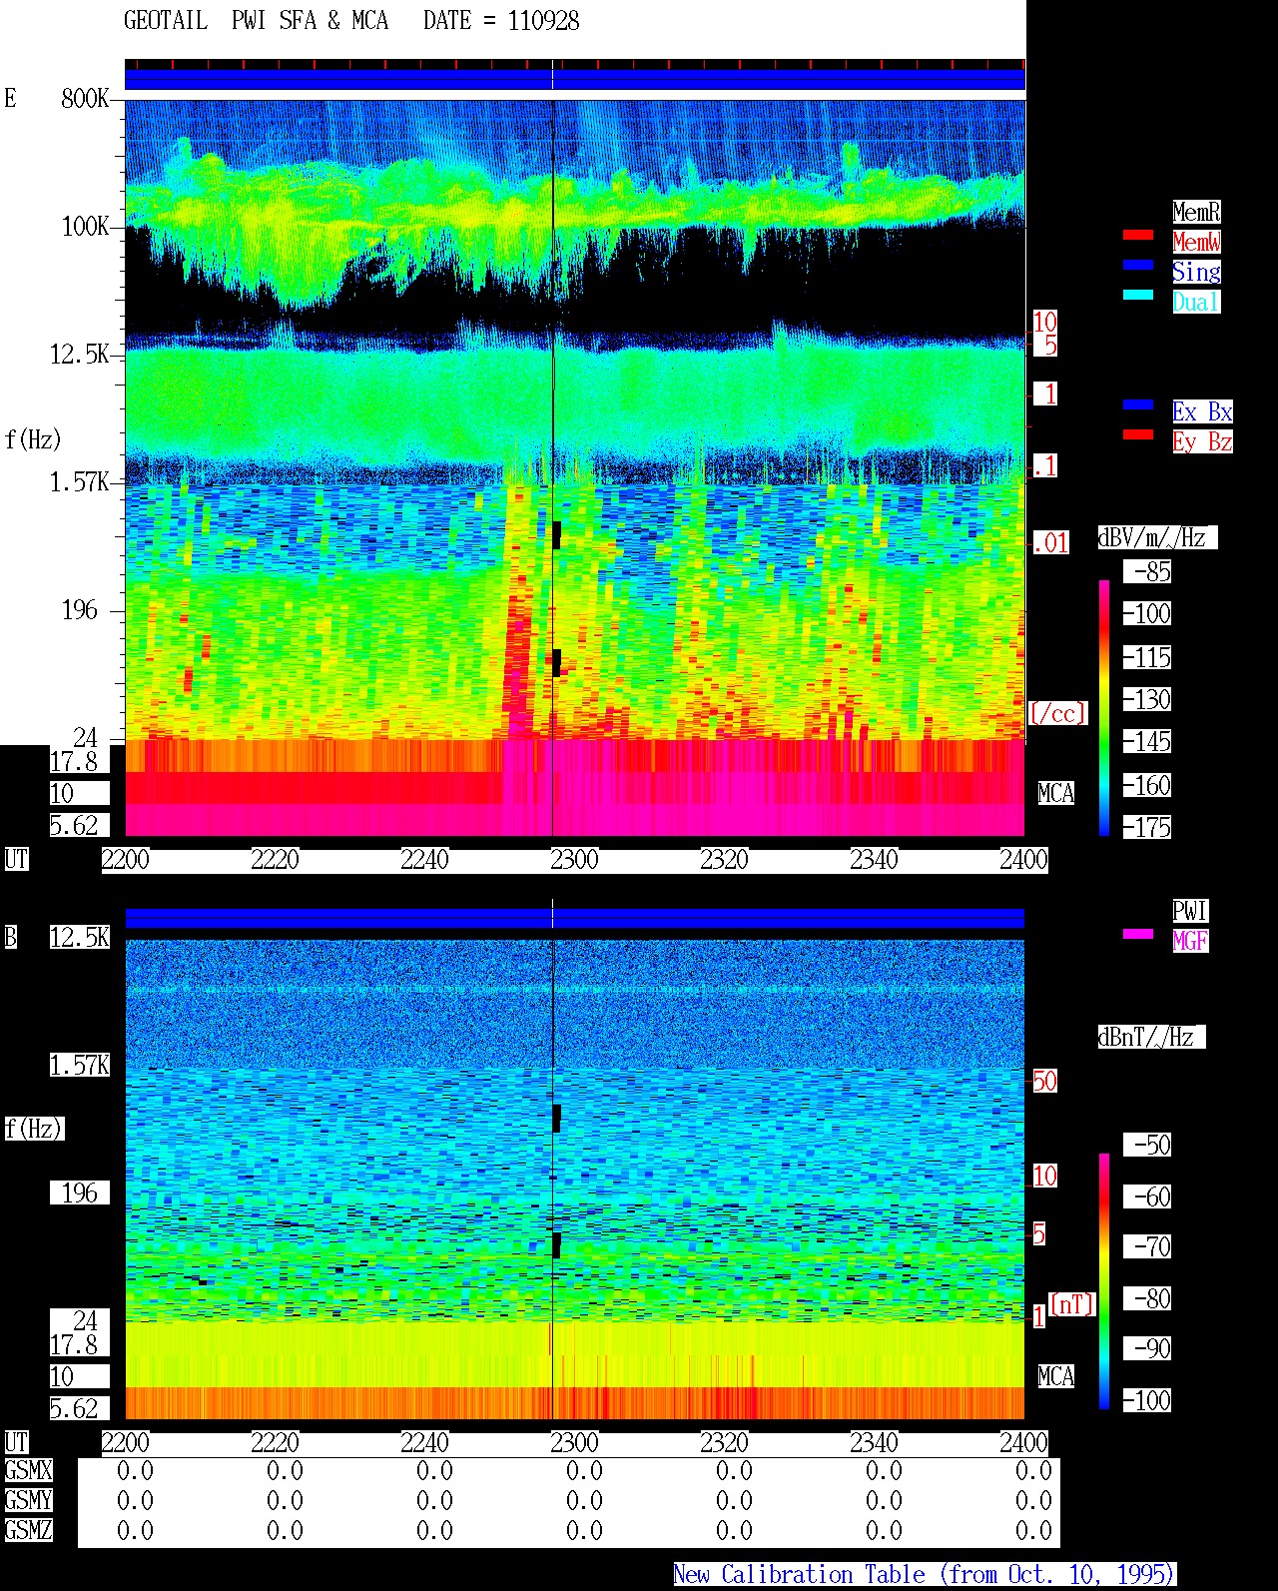
Task: Click the red MemW legend swatch
Action: [x=1138, y=235]
